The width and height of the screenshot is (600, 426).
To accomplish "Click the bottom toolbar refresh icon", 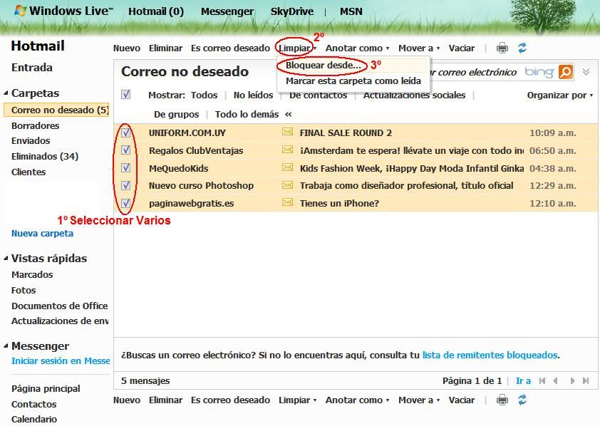I will (522, 400).
